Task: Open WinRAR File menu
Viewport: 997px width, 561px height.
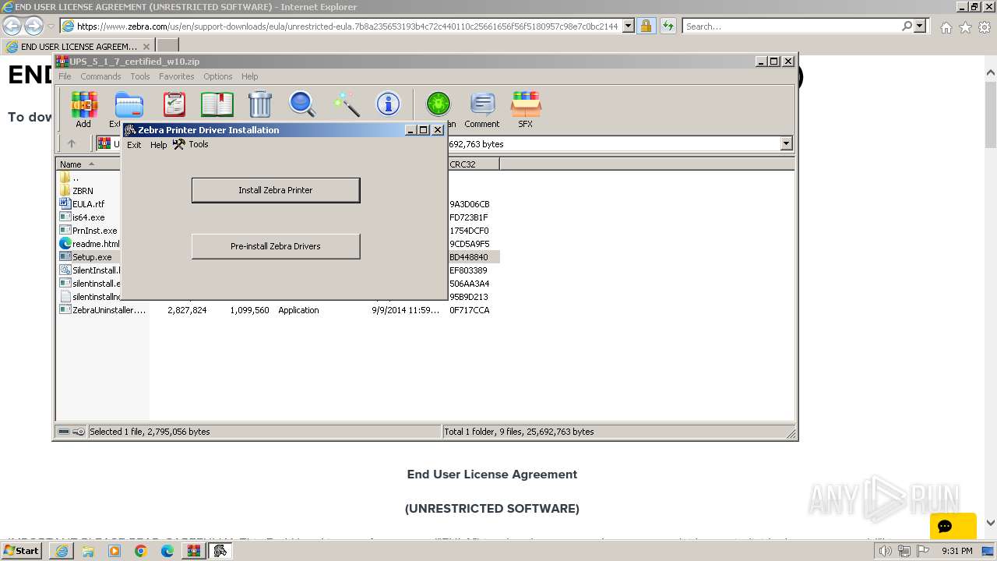Action: [65, 76]
